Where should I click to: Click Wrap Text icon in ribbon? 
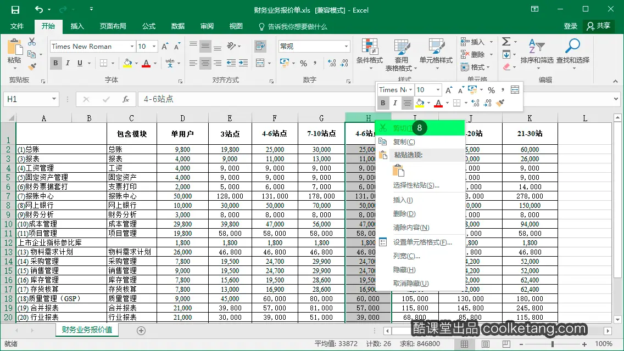tap(260, 46)
